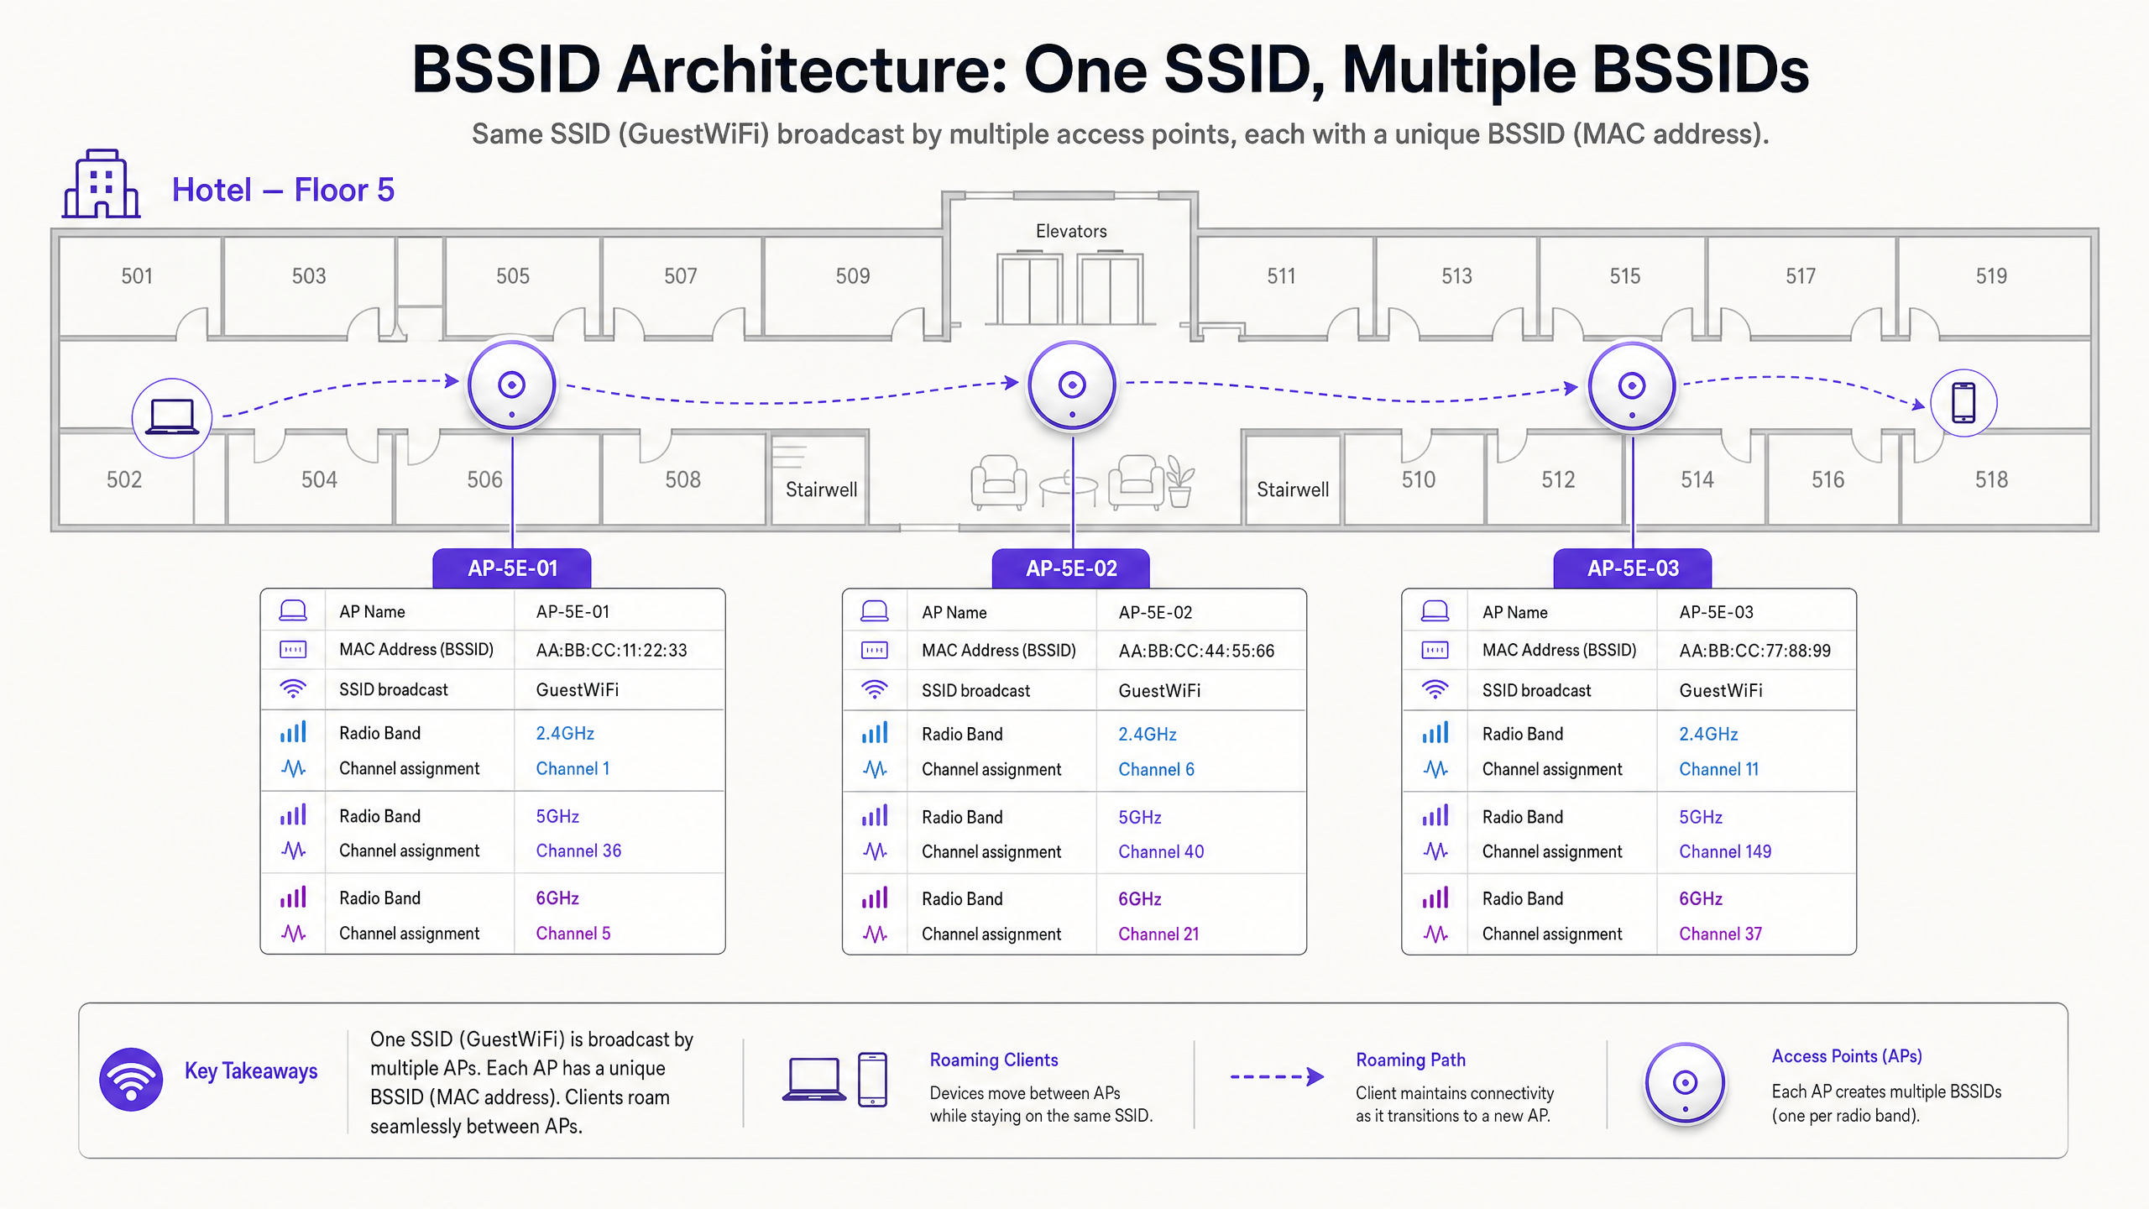Click SSID wifi icon in AP-5E-03 table
This screenshot has width=2149, height=1209.
(x=1435, y=690)
